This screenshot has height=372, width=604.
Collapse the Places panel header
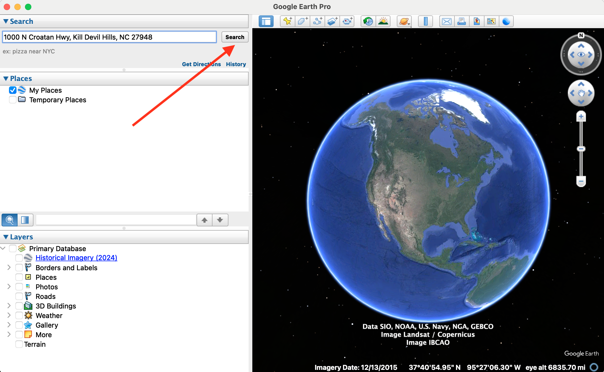coord(6,79)
